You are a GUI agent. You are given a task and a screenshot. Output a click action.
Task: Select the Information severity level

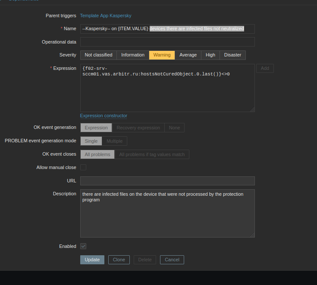click(133, 55)
